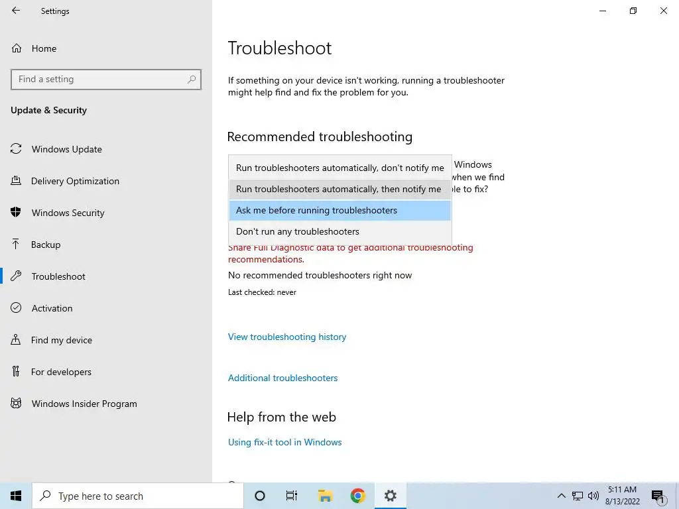This screenshot has height=509, width=679.
Task: Open the Windows Start menu
Action: 16,496
